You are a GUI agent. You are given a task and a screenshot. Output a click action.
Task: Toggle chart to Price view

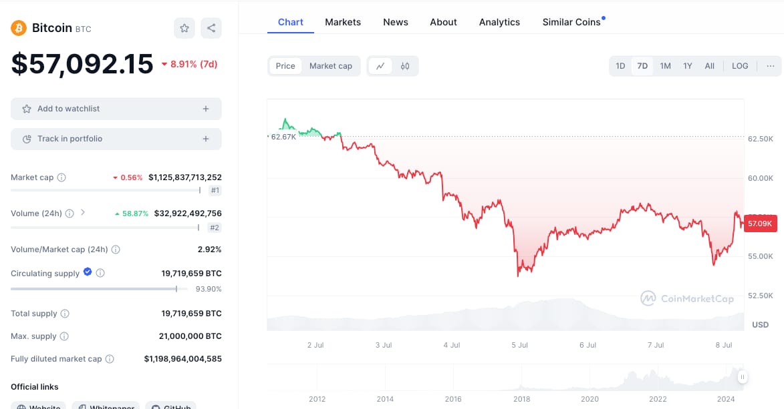click(x=285, y=66)
